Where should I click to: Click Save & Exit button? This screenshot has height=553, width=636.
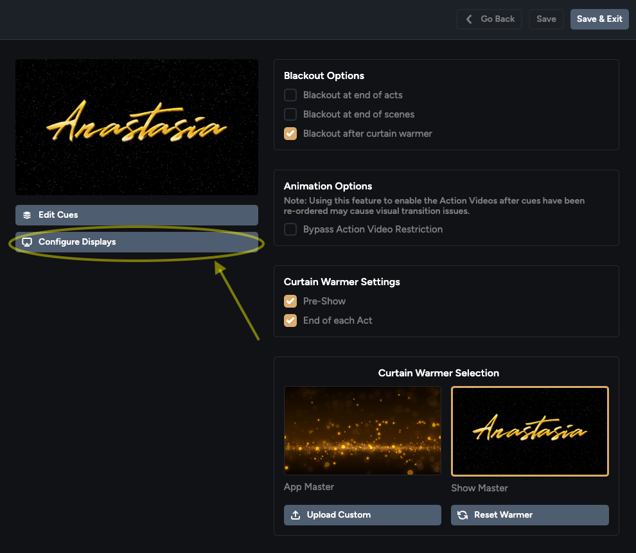599,19
